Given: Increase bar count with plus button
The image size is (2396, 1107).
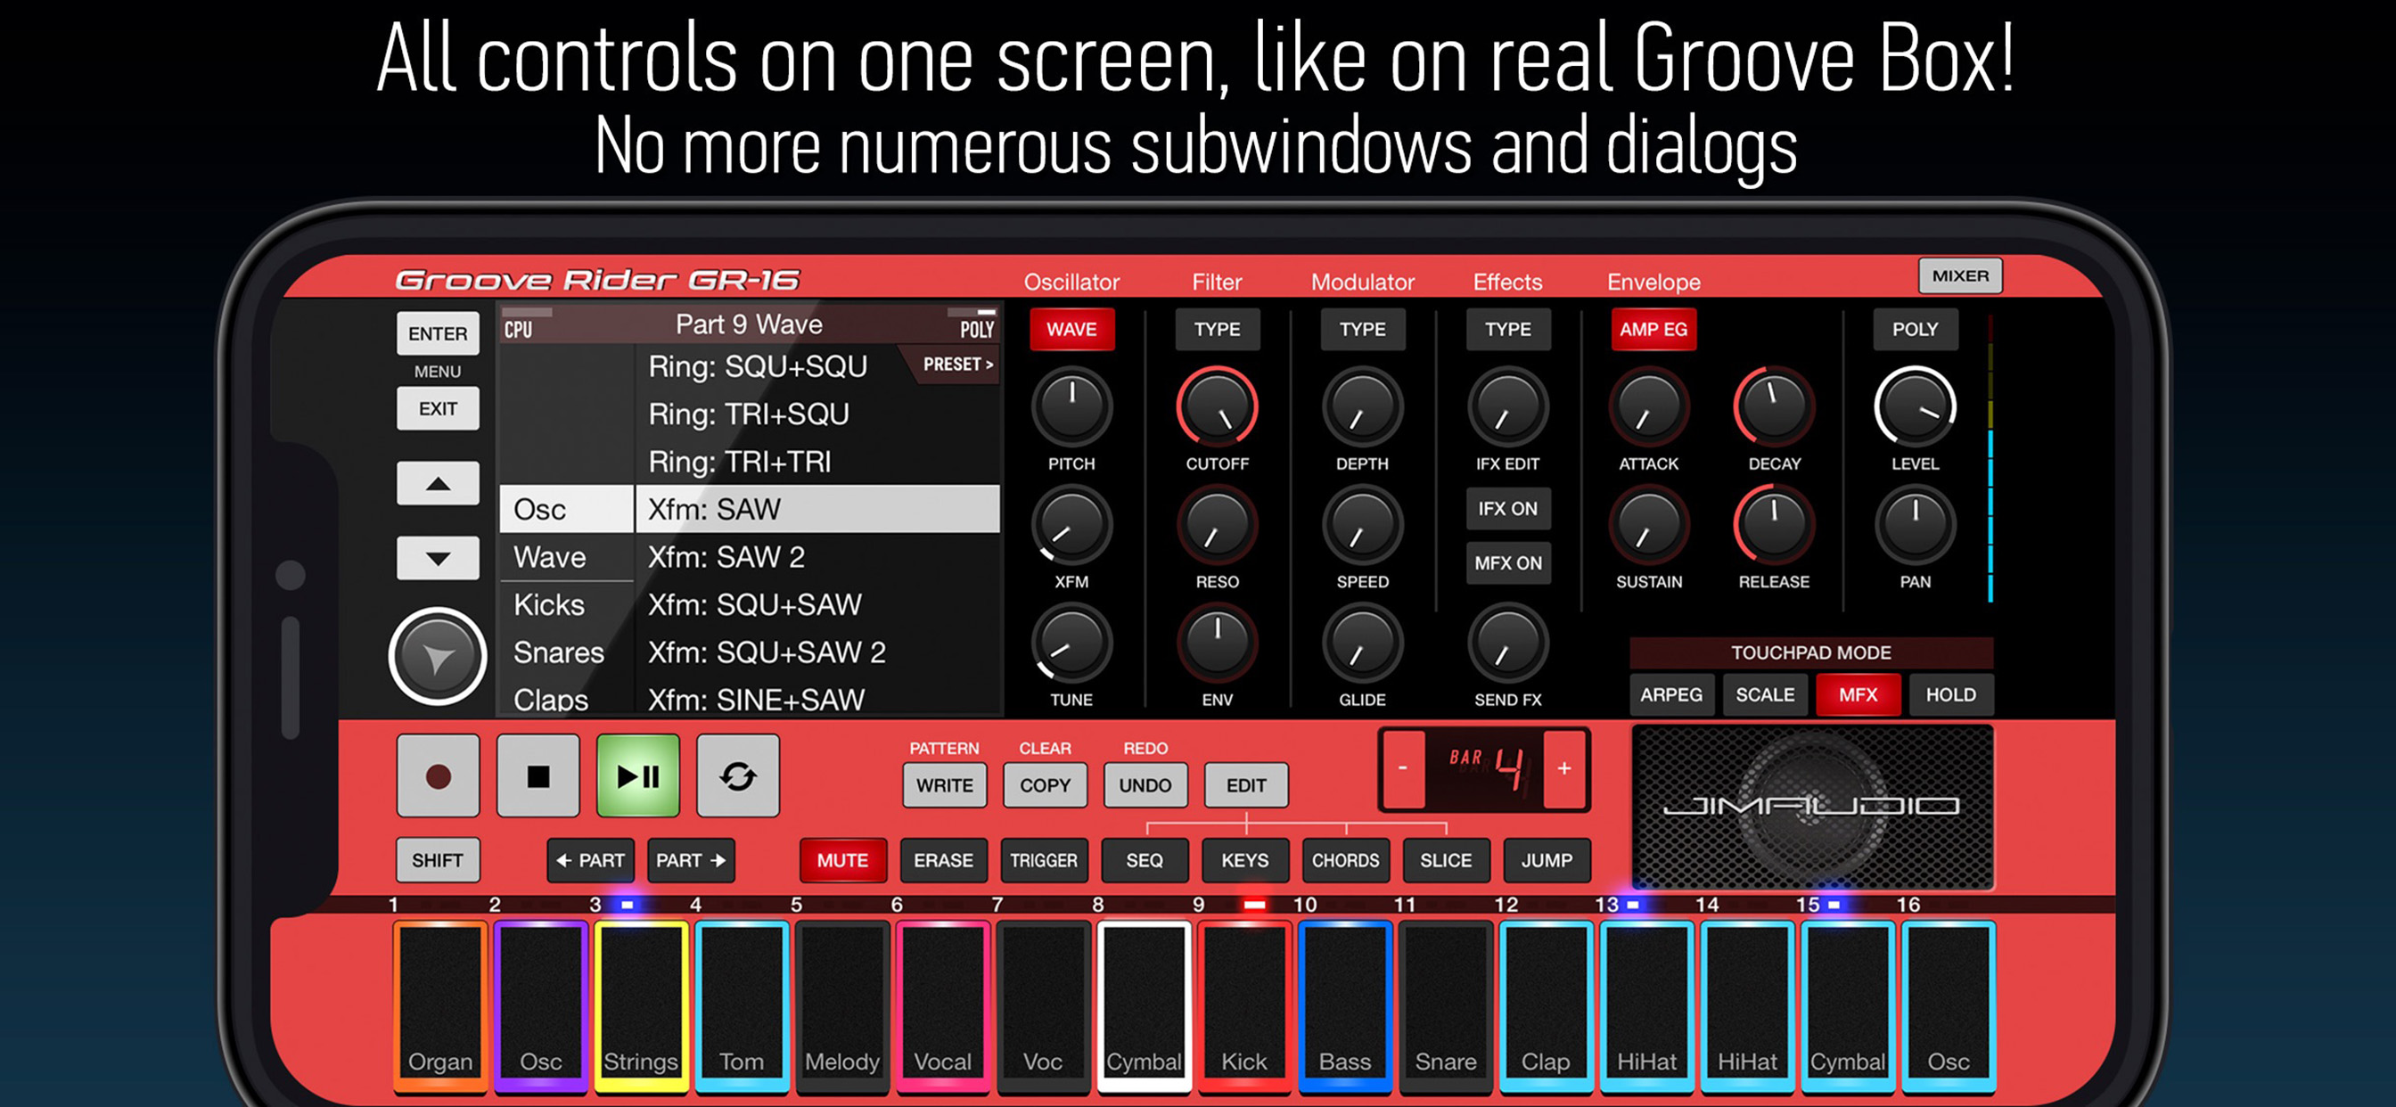Looking at the screenshot, I should [x=1564, y=769].
